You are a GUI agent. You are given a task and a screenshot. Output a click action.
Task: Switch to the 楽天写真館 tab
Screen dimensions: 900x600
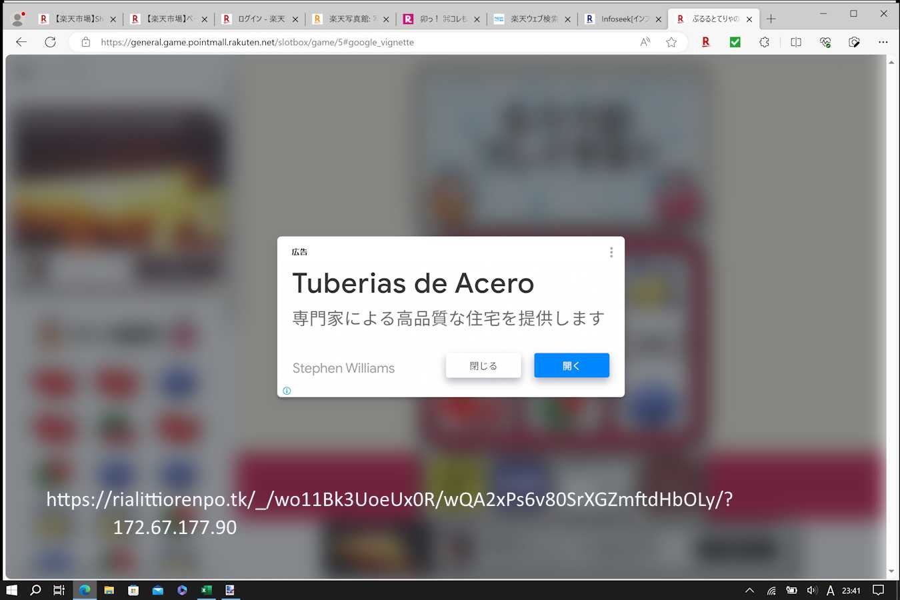[351, 19]
